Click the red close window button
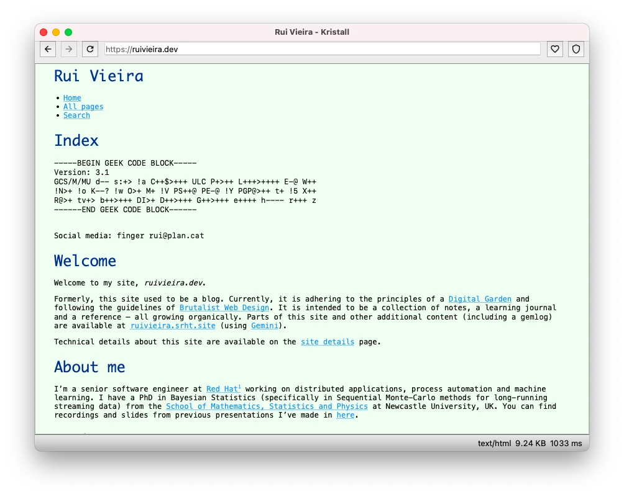Screen dimensions: 624x497 (x=44, y=32)
